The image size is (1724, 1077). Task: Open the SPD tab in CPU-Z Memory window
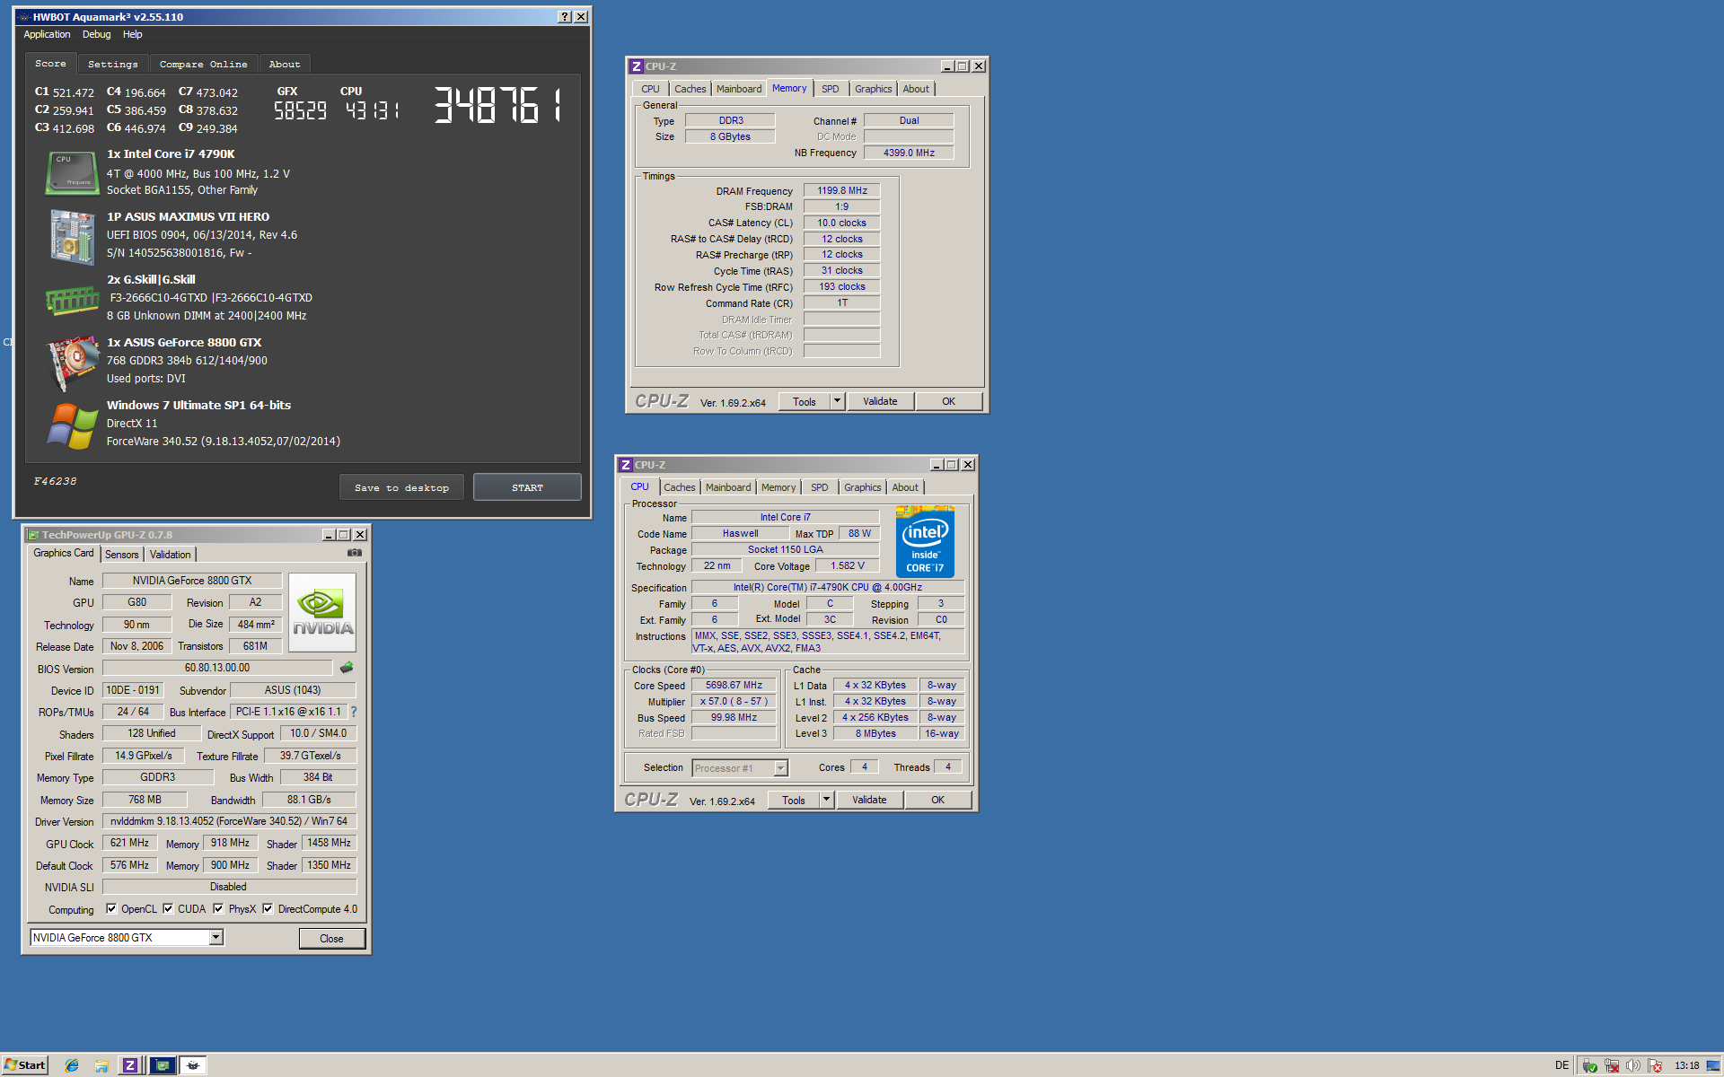click(831, 89)
